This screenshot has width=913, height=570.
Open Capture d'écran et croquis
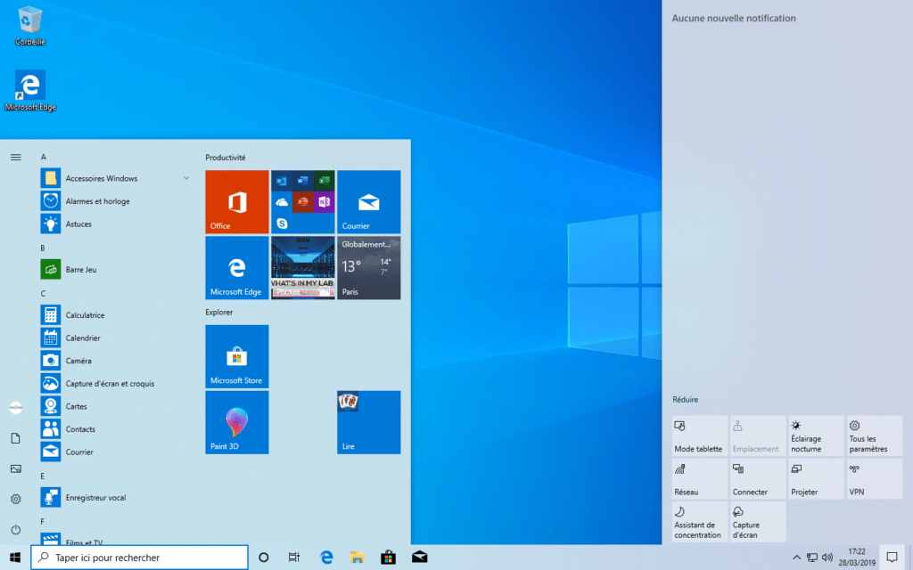tap(115, 383)
